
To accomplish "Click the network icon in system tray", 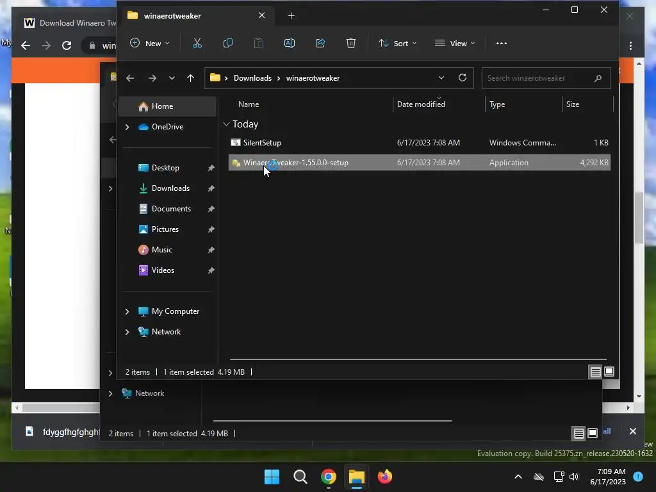I will point(559,477).
